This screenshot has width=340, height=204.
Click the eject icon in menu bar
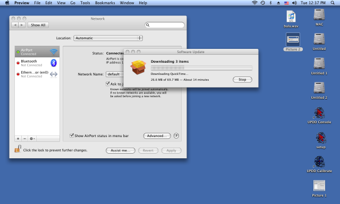coord(278,3)
